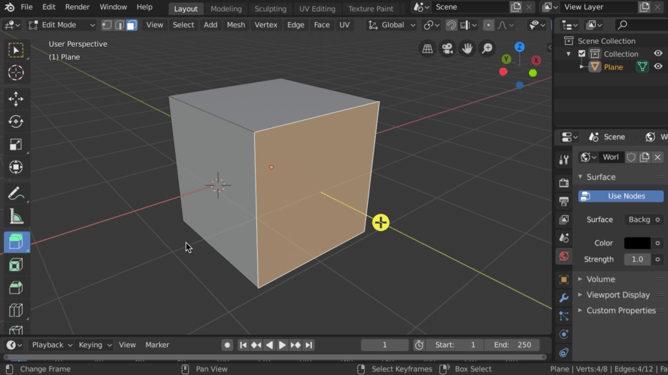Open Global transform orientation dropdown

pyautogui.click(x=391, y=25)
